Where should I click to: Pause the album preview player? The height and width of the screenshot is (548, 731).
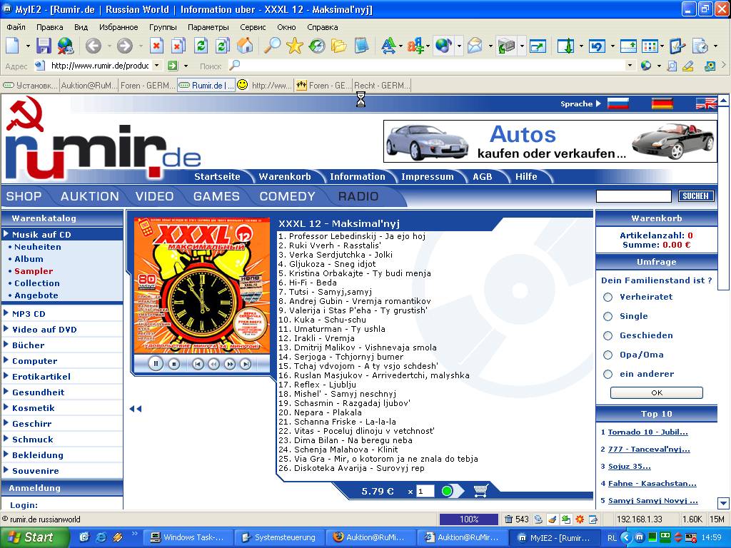pos(156,364)
